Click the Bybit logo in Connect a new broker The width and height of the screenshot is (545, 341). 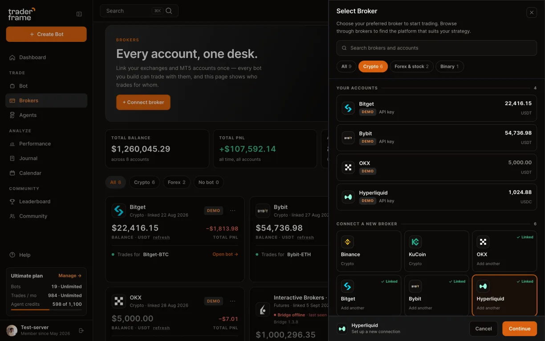pos(415,286)
